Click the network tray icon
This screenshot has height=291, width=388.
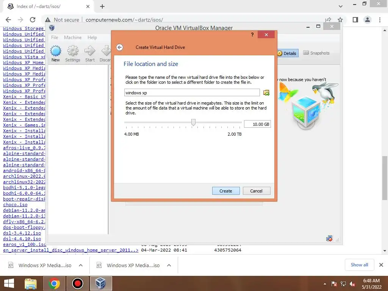tap(343, 284)
